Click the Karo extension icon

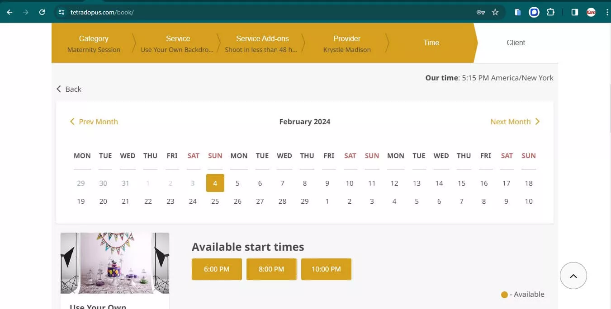click(x=591, y=12)
